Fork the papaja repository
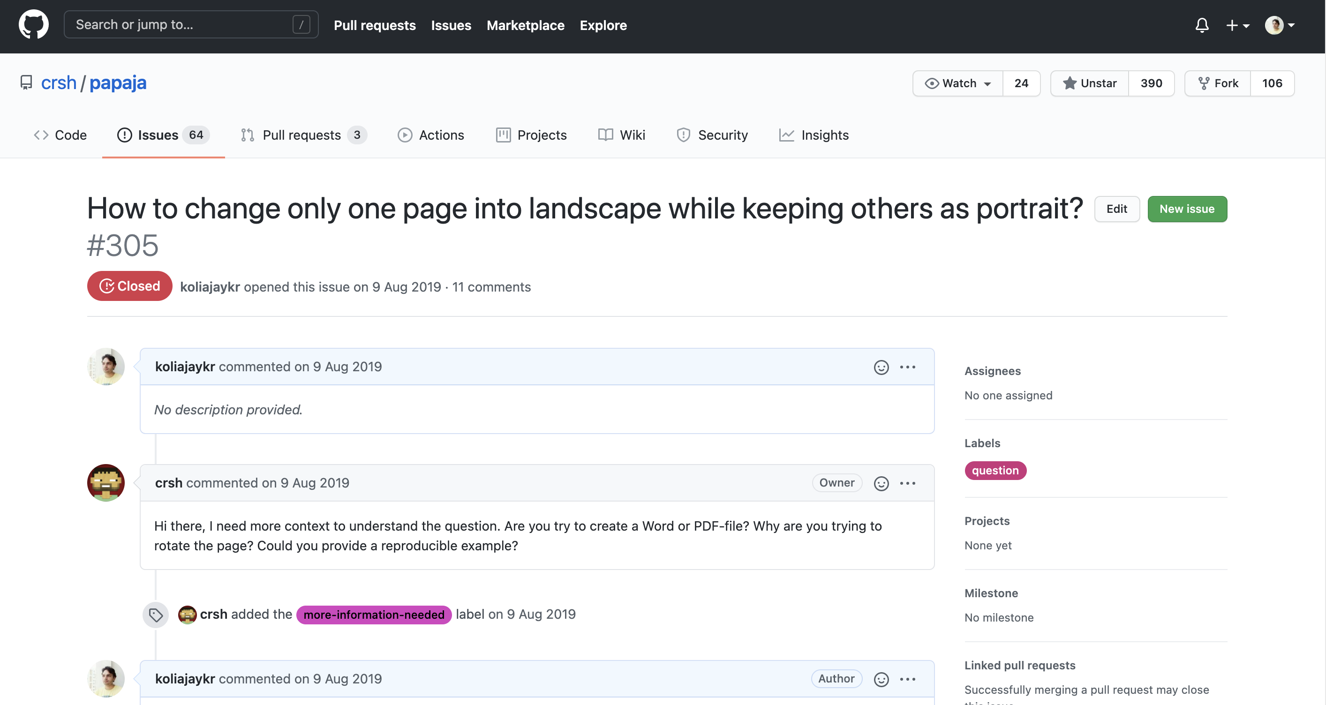The image size is (1326, 705). point(1218,83)
